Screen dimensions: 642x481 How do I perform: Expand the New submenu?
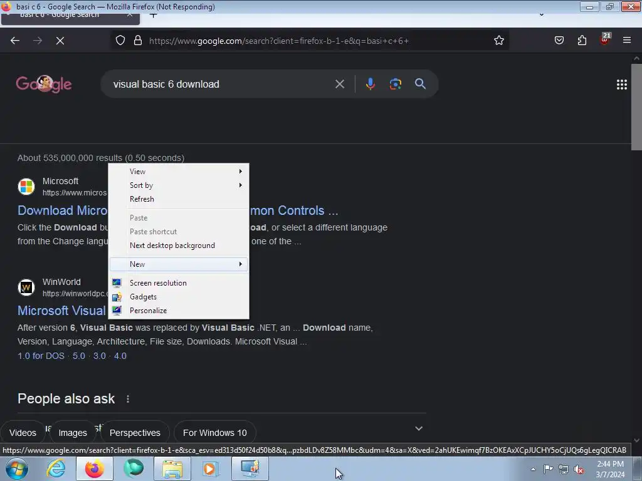pos(179,264)
